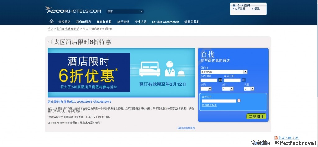Click the 首页 breadcrumb link
This screenshot has width=318, height=147.
click(x=50, y=29)
